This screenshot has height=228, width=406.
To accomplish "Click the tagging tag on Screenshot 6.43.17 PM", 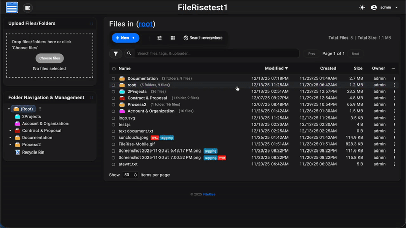I will [x=210, y=151].
